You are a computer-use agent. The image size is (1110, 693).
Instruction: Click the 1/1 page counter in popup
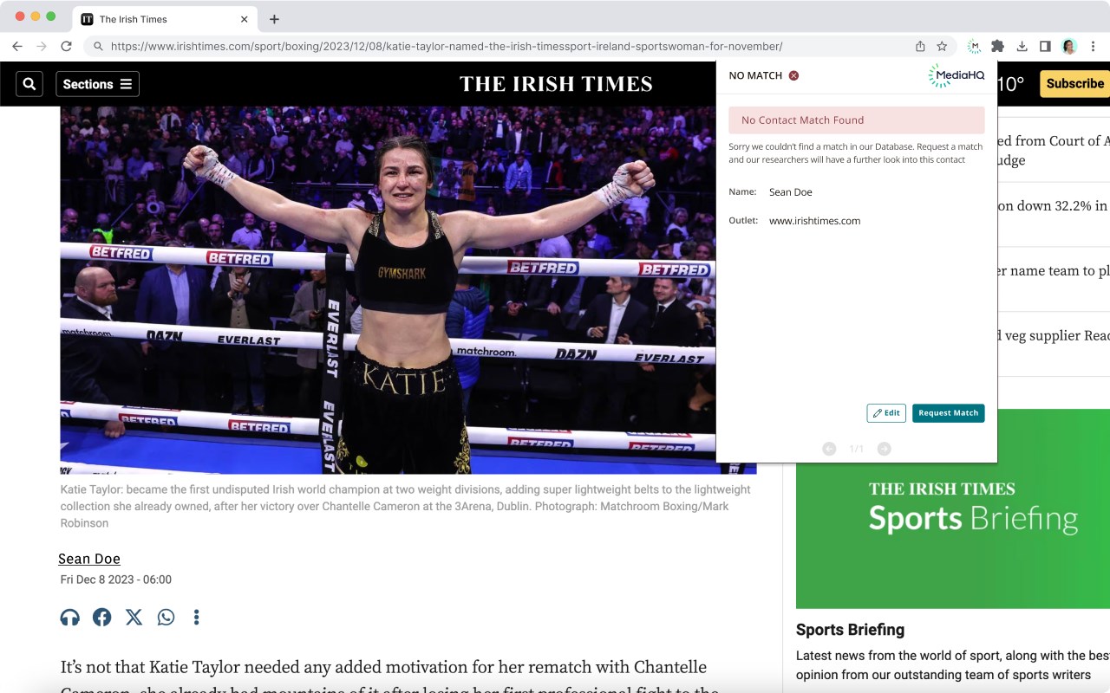point(857,449)
